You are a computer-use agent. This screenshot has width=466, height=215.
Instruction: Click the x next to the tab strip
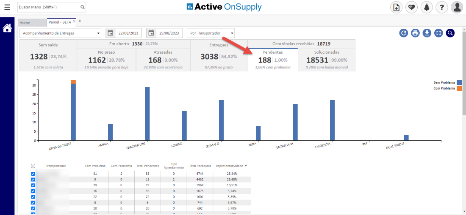coord(80,21)
